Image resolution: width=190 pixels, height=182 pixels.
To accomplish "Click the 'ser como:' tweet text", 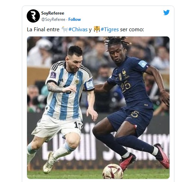I will pyautogui.click(x=132, y=30).
